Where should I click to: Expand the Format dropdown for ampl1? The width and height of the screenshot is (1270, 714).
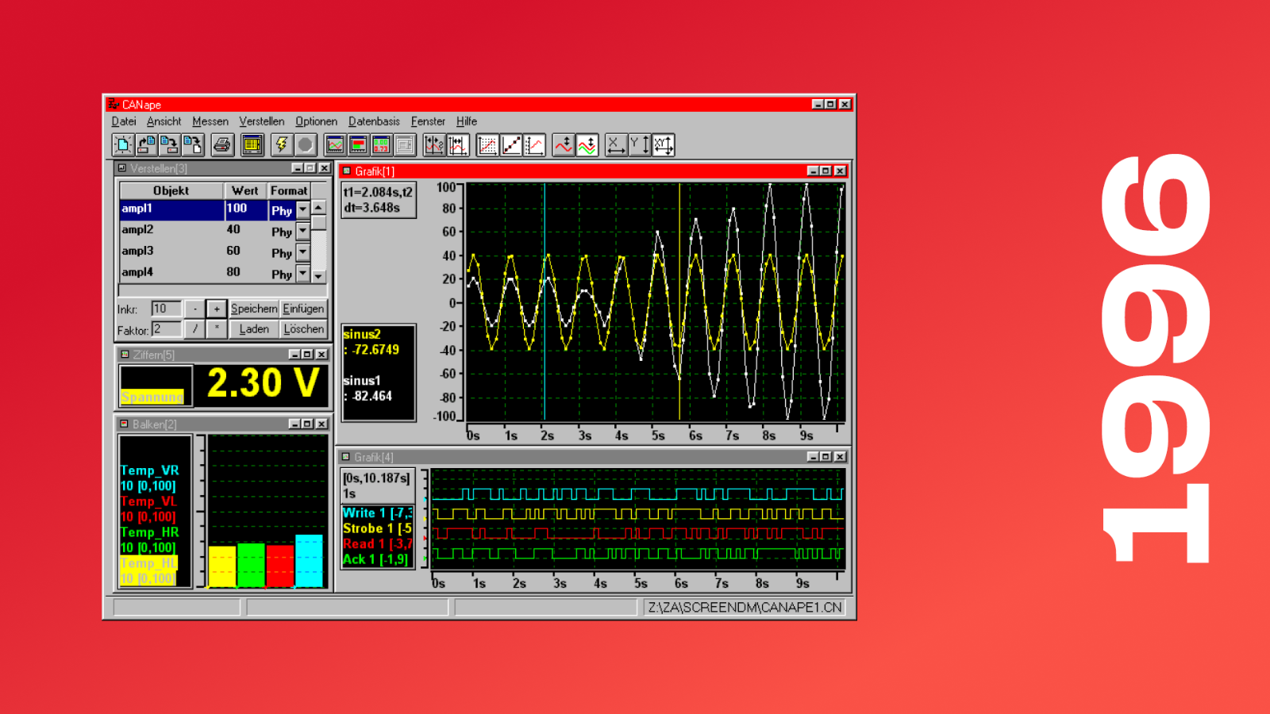coord(303,210)
